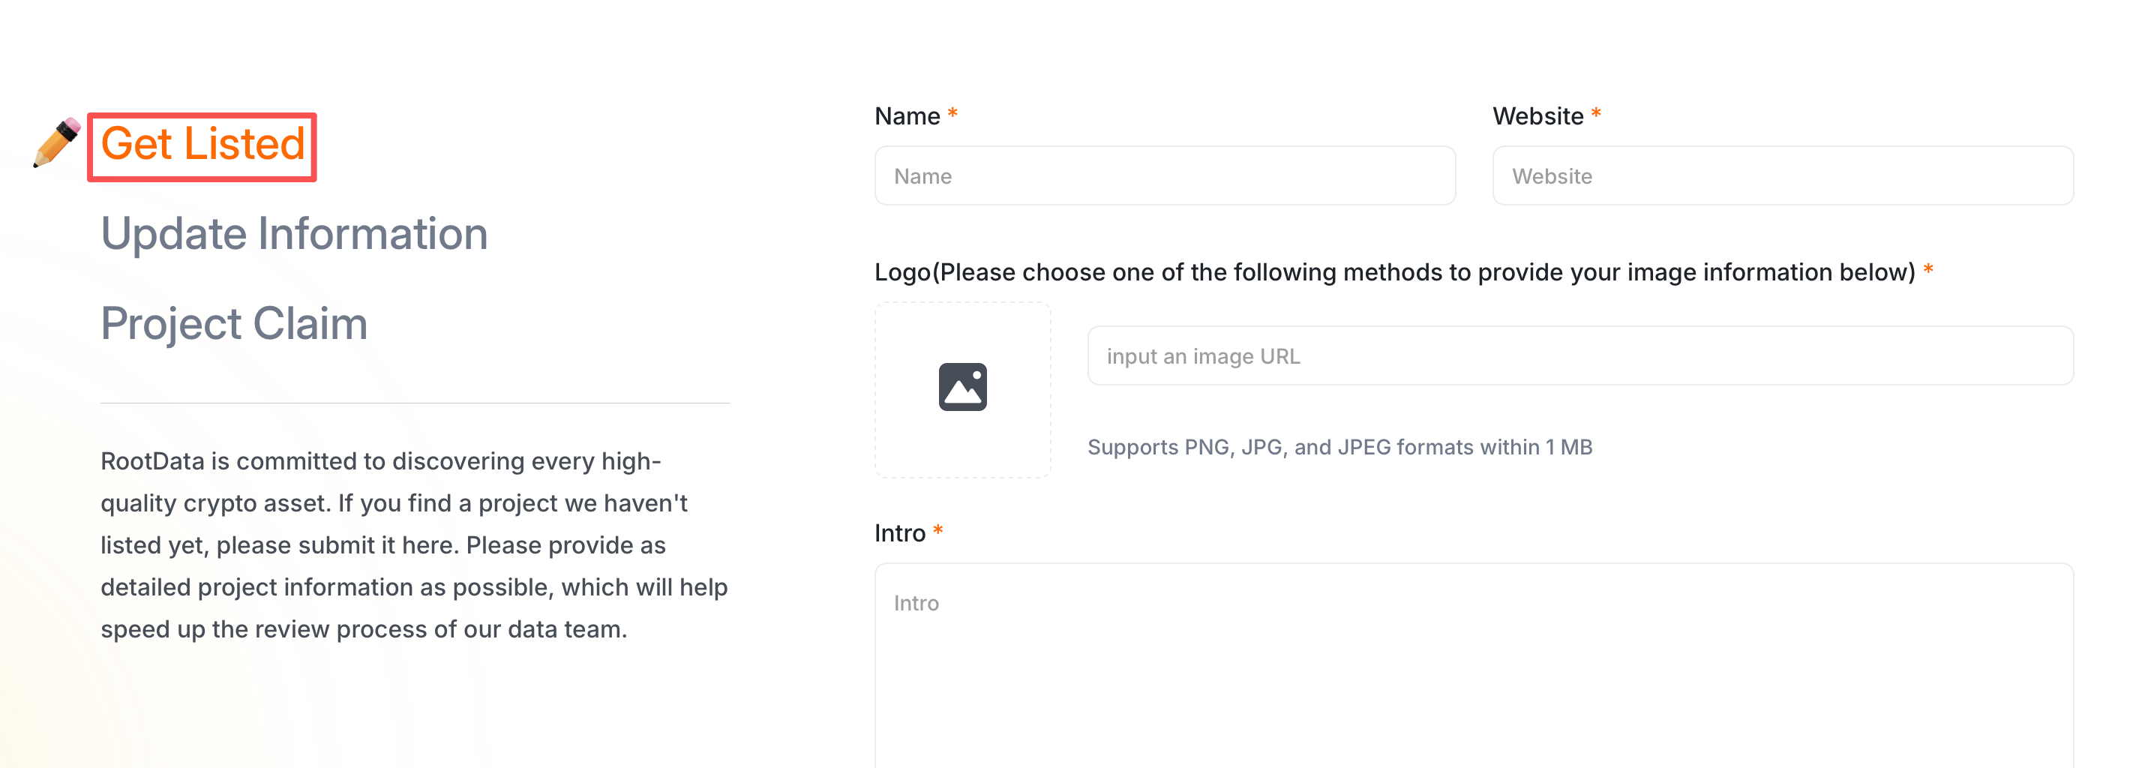The width and height of the screenshot is (2130, 768).
Task: Click into the Website input field
Action: pyautogui.click(x=1782, y=176)
